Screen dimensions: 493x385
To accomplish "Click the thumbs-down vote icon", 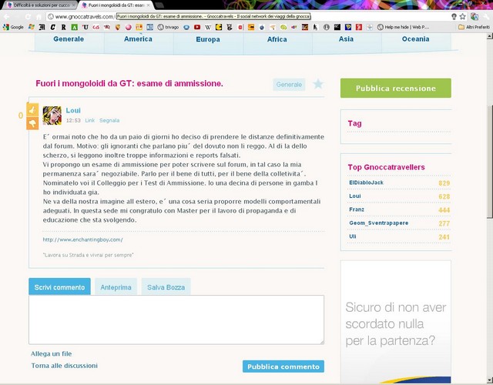I will (32, 122).
